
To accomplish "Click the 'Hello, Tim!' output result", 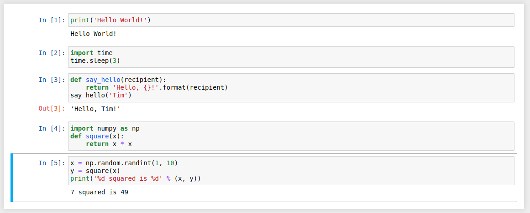I will click(95, 109).
